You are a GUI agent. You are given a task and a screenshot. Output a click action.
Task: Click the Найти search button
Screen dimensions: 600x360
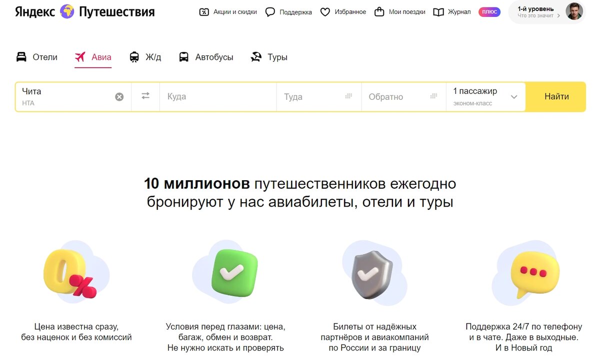point(555,96)
